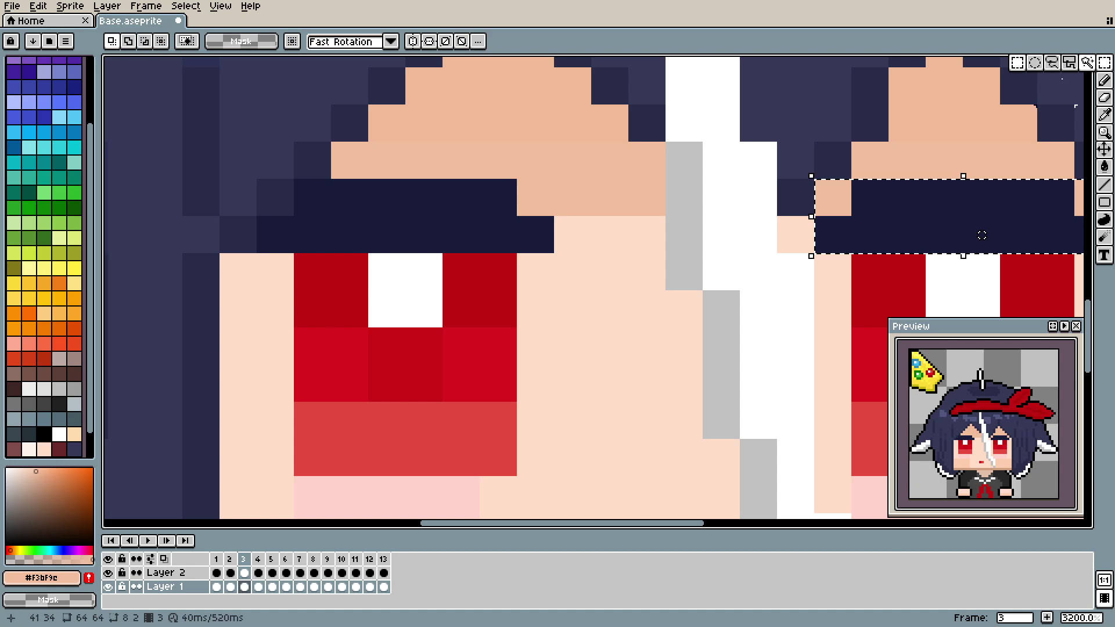Toggle visibility of Layer 1
The height and width of the screenshot is (627, 1115).
click(x=108, y=587)
